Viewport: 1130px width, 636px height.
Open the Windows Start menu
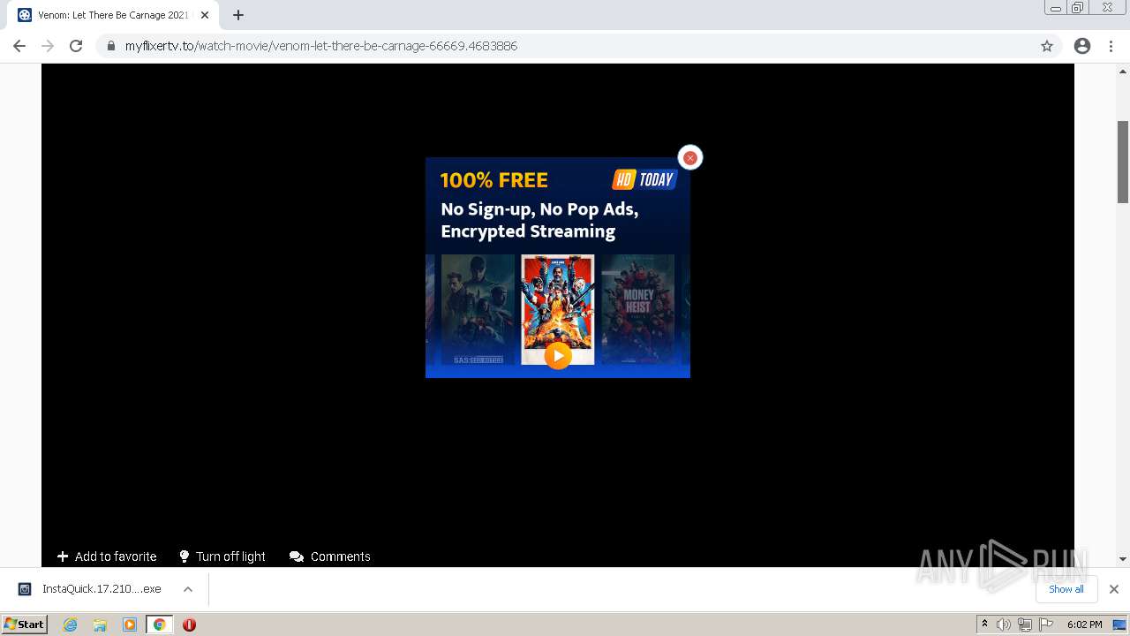click(24, 624)
